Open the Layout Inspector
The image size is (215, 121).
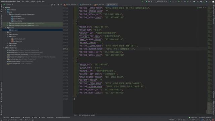(x=205, y=118)
